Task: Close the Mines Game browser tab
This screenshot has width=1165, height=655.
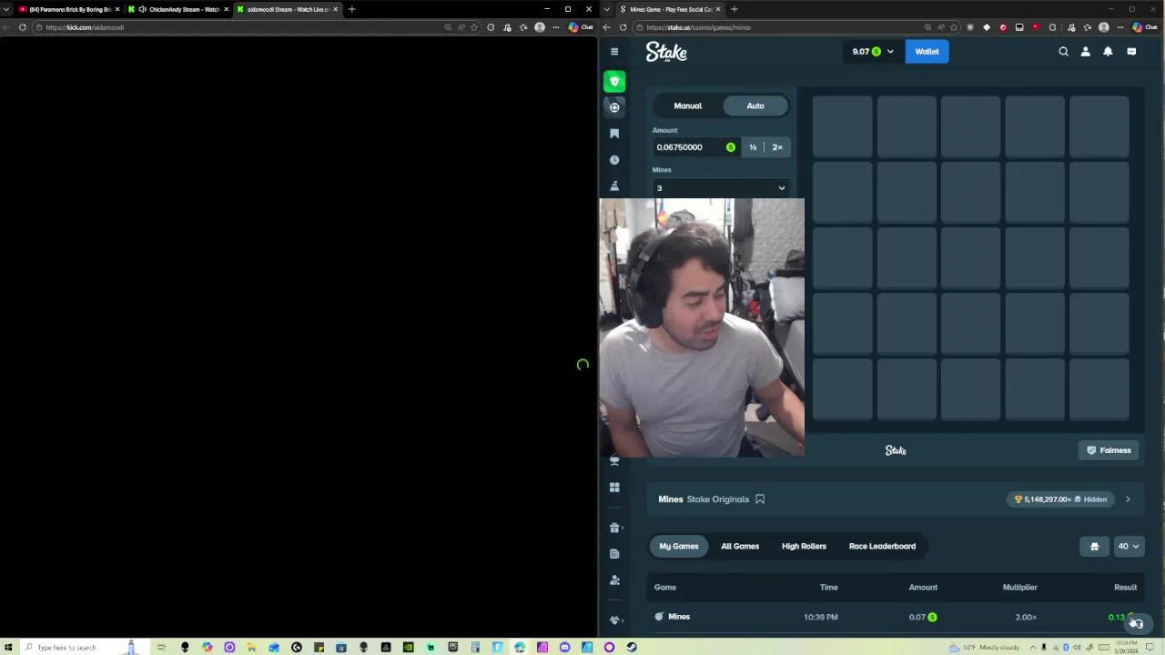Action: [x=717, y=9]
